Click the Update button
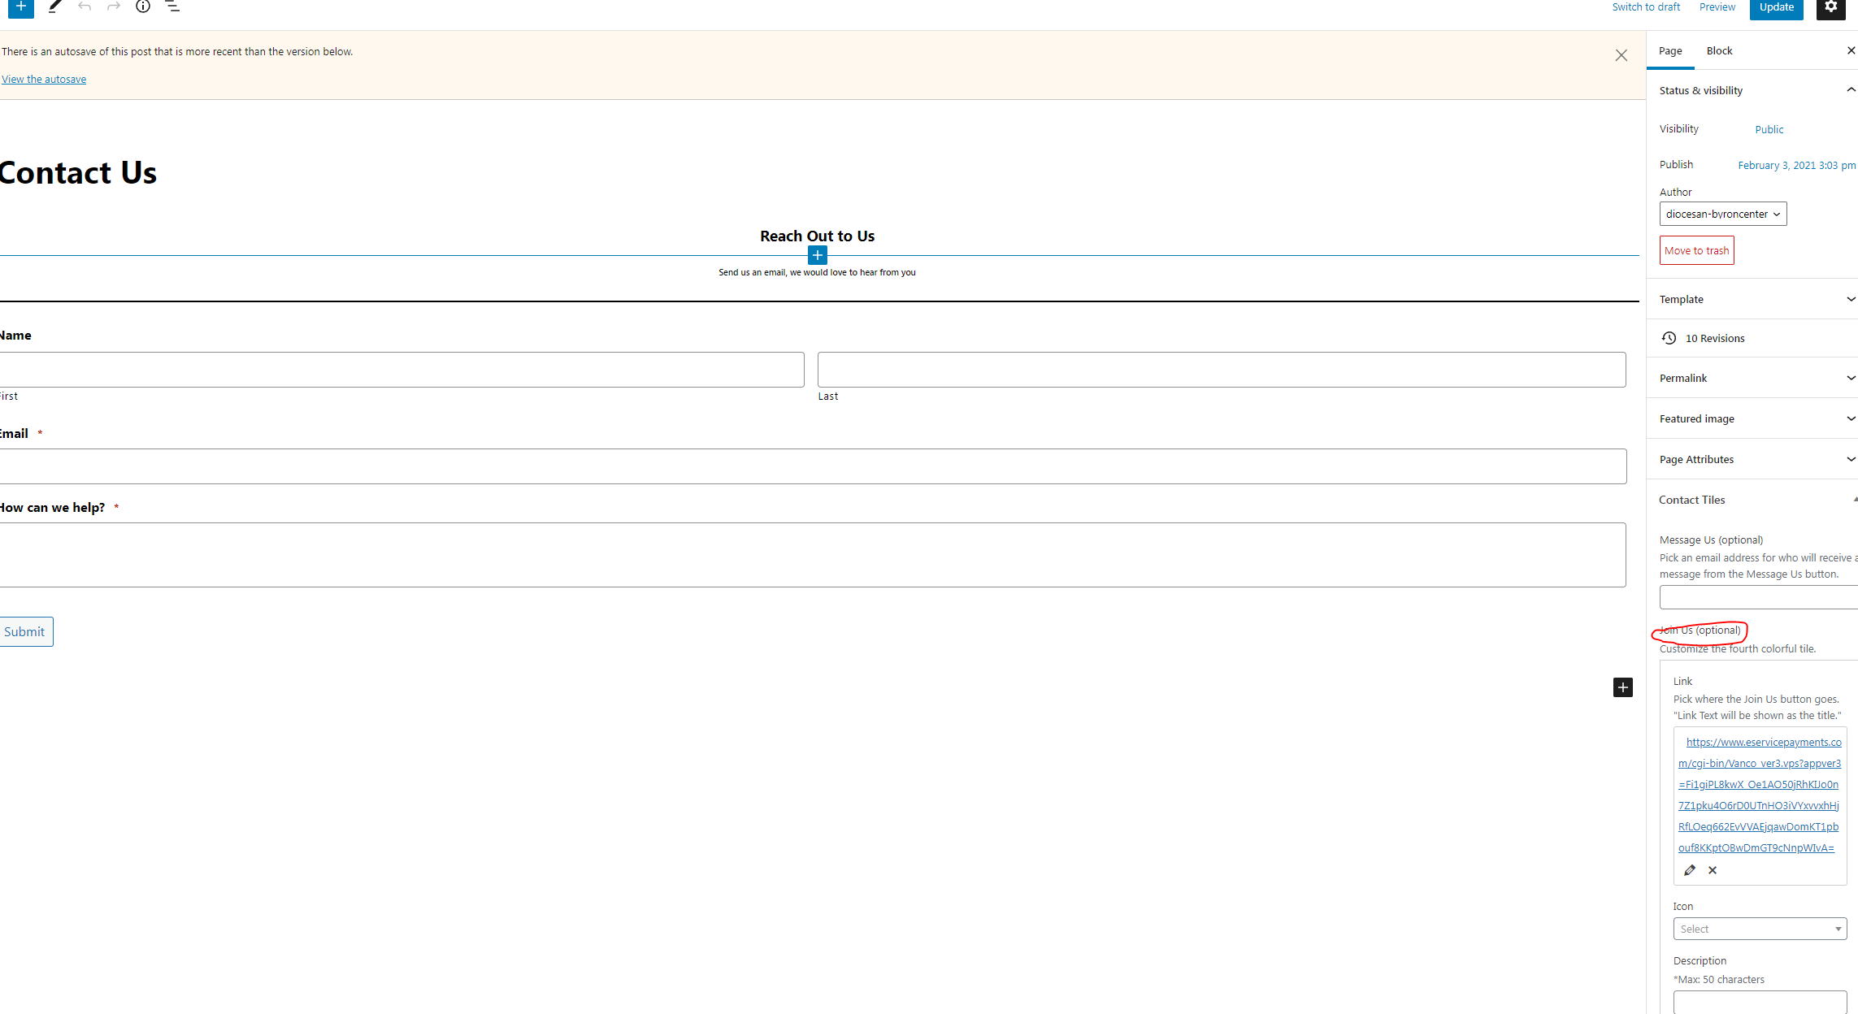Screen dimensions: 1858x1014 point(1776,7)
